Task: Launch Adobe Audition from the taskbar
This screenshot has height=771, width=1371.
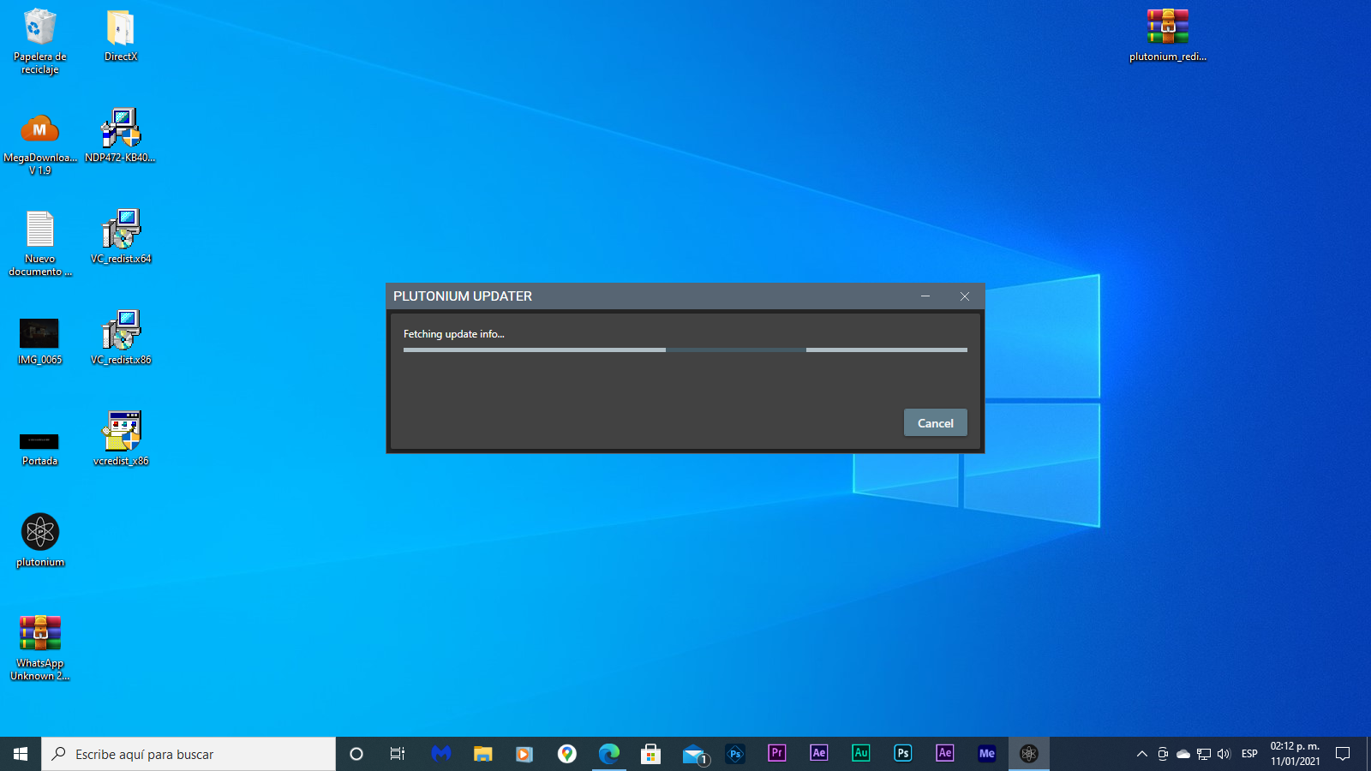Action: coord(860,754)
